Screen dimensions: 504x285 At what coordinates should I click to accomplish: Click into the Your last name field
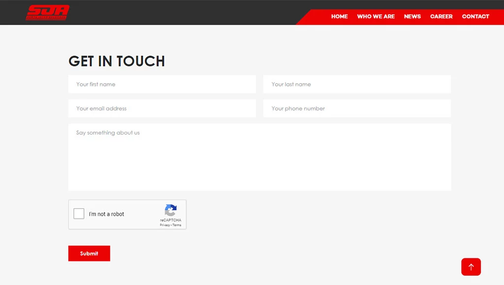click(x=357, y=84)
